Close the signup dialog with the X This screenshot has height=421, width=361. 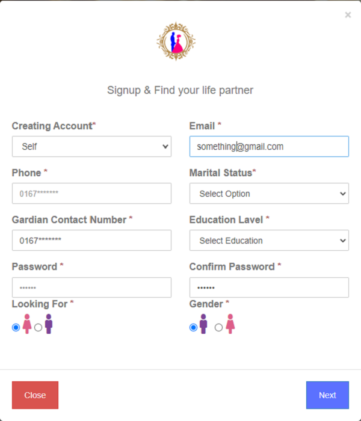348,15
